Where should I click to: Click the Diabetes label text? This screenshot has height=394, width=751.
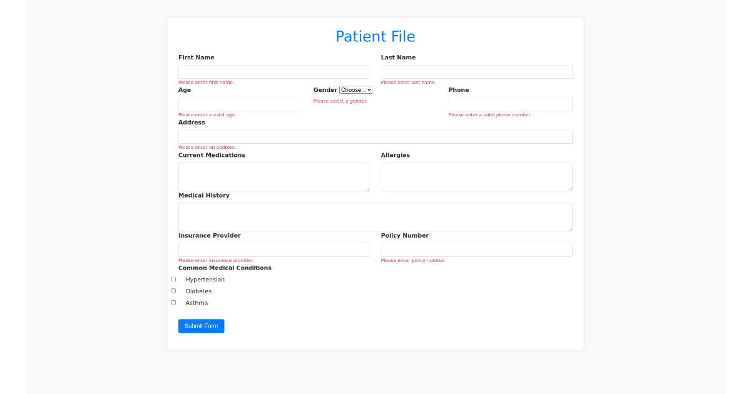coord(199,291)
